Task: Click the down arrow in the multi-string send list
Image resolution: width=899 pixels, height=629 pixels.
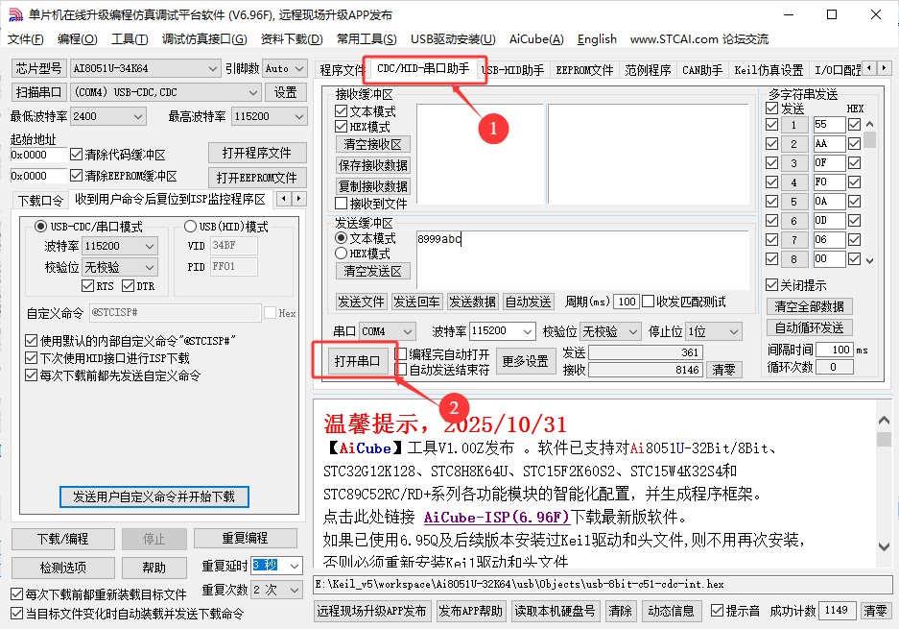Action: pos(869,257)
